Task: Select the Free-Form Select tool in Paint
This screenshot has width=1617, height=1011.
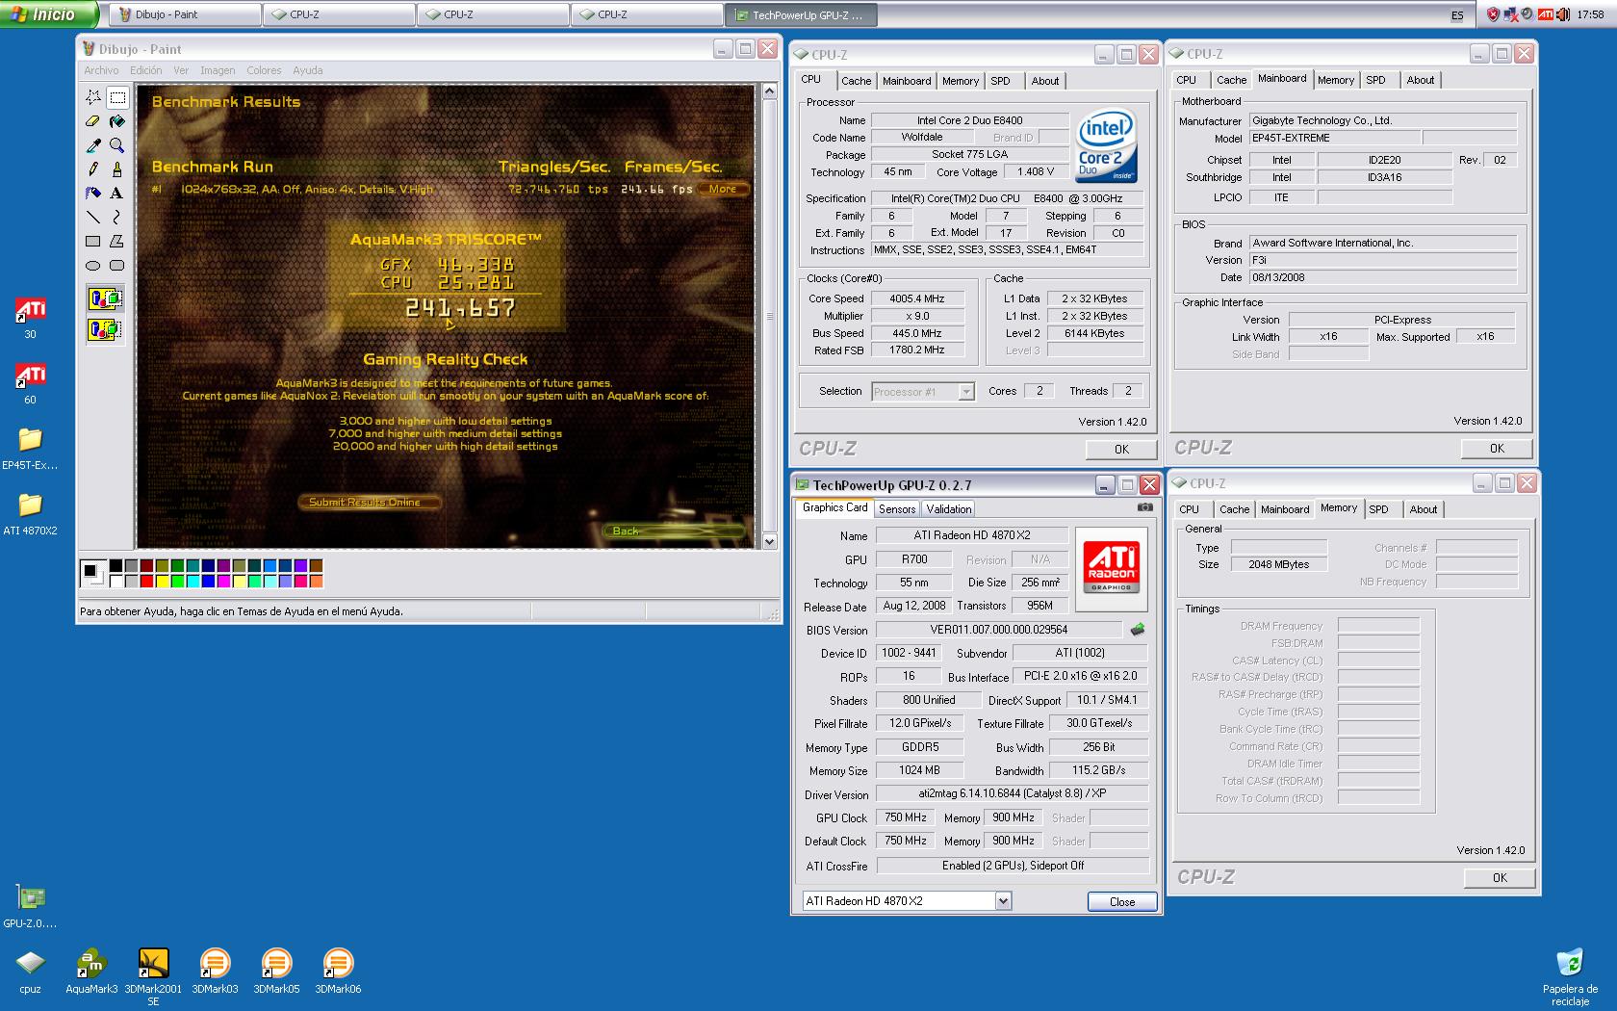Action: (x=93, y=97)
